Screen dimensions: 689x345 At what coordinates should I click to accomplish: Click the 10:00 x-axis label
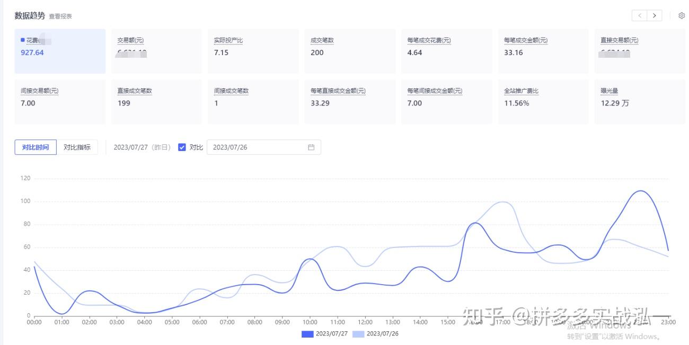point(310,322)
